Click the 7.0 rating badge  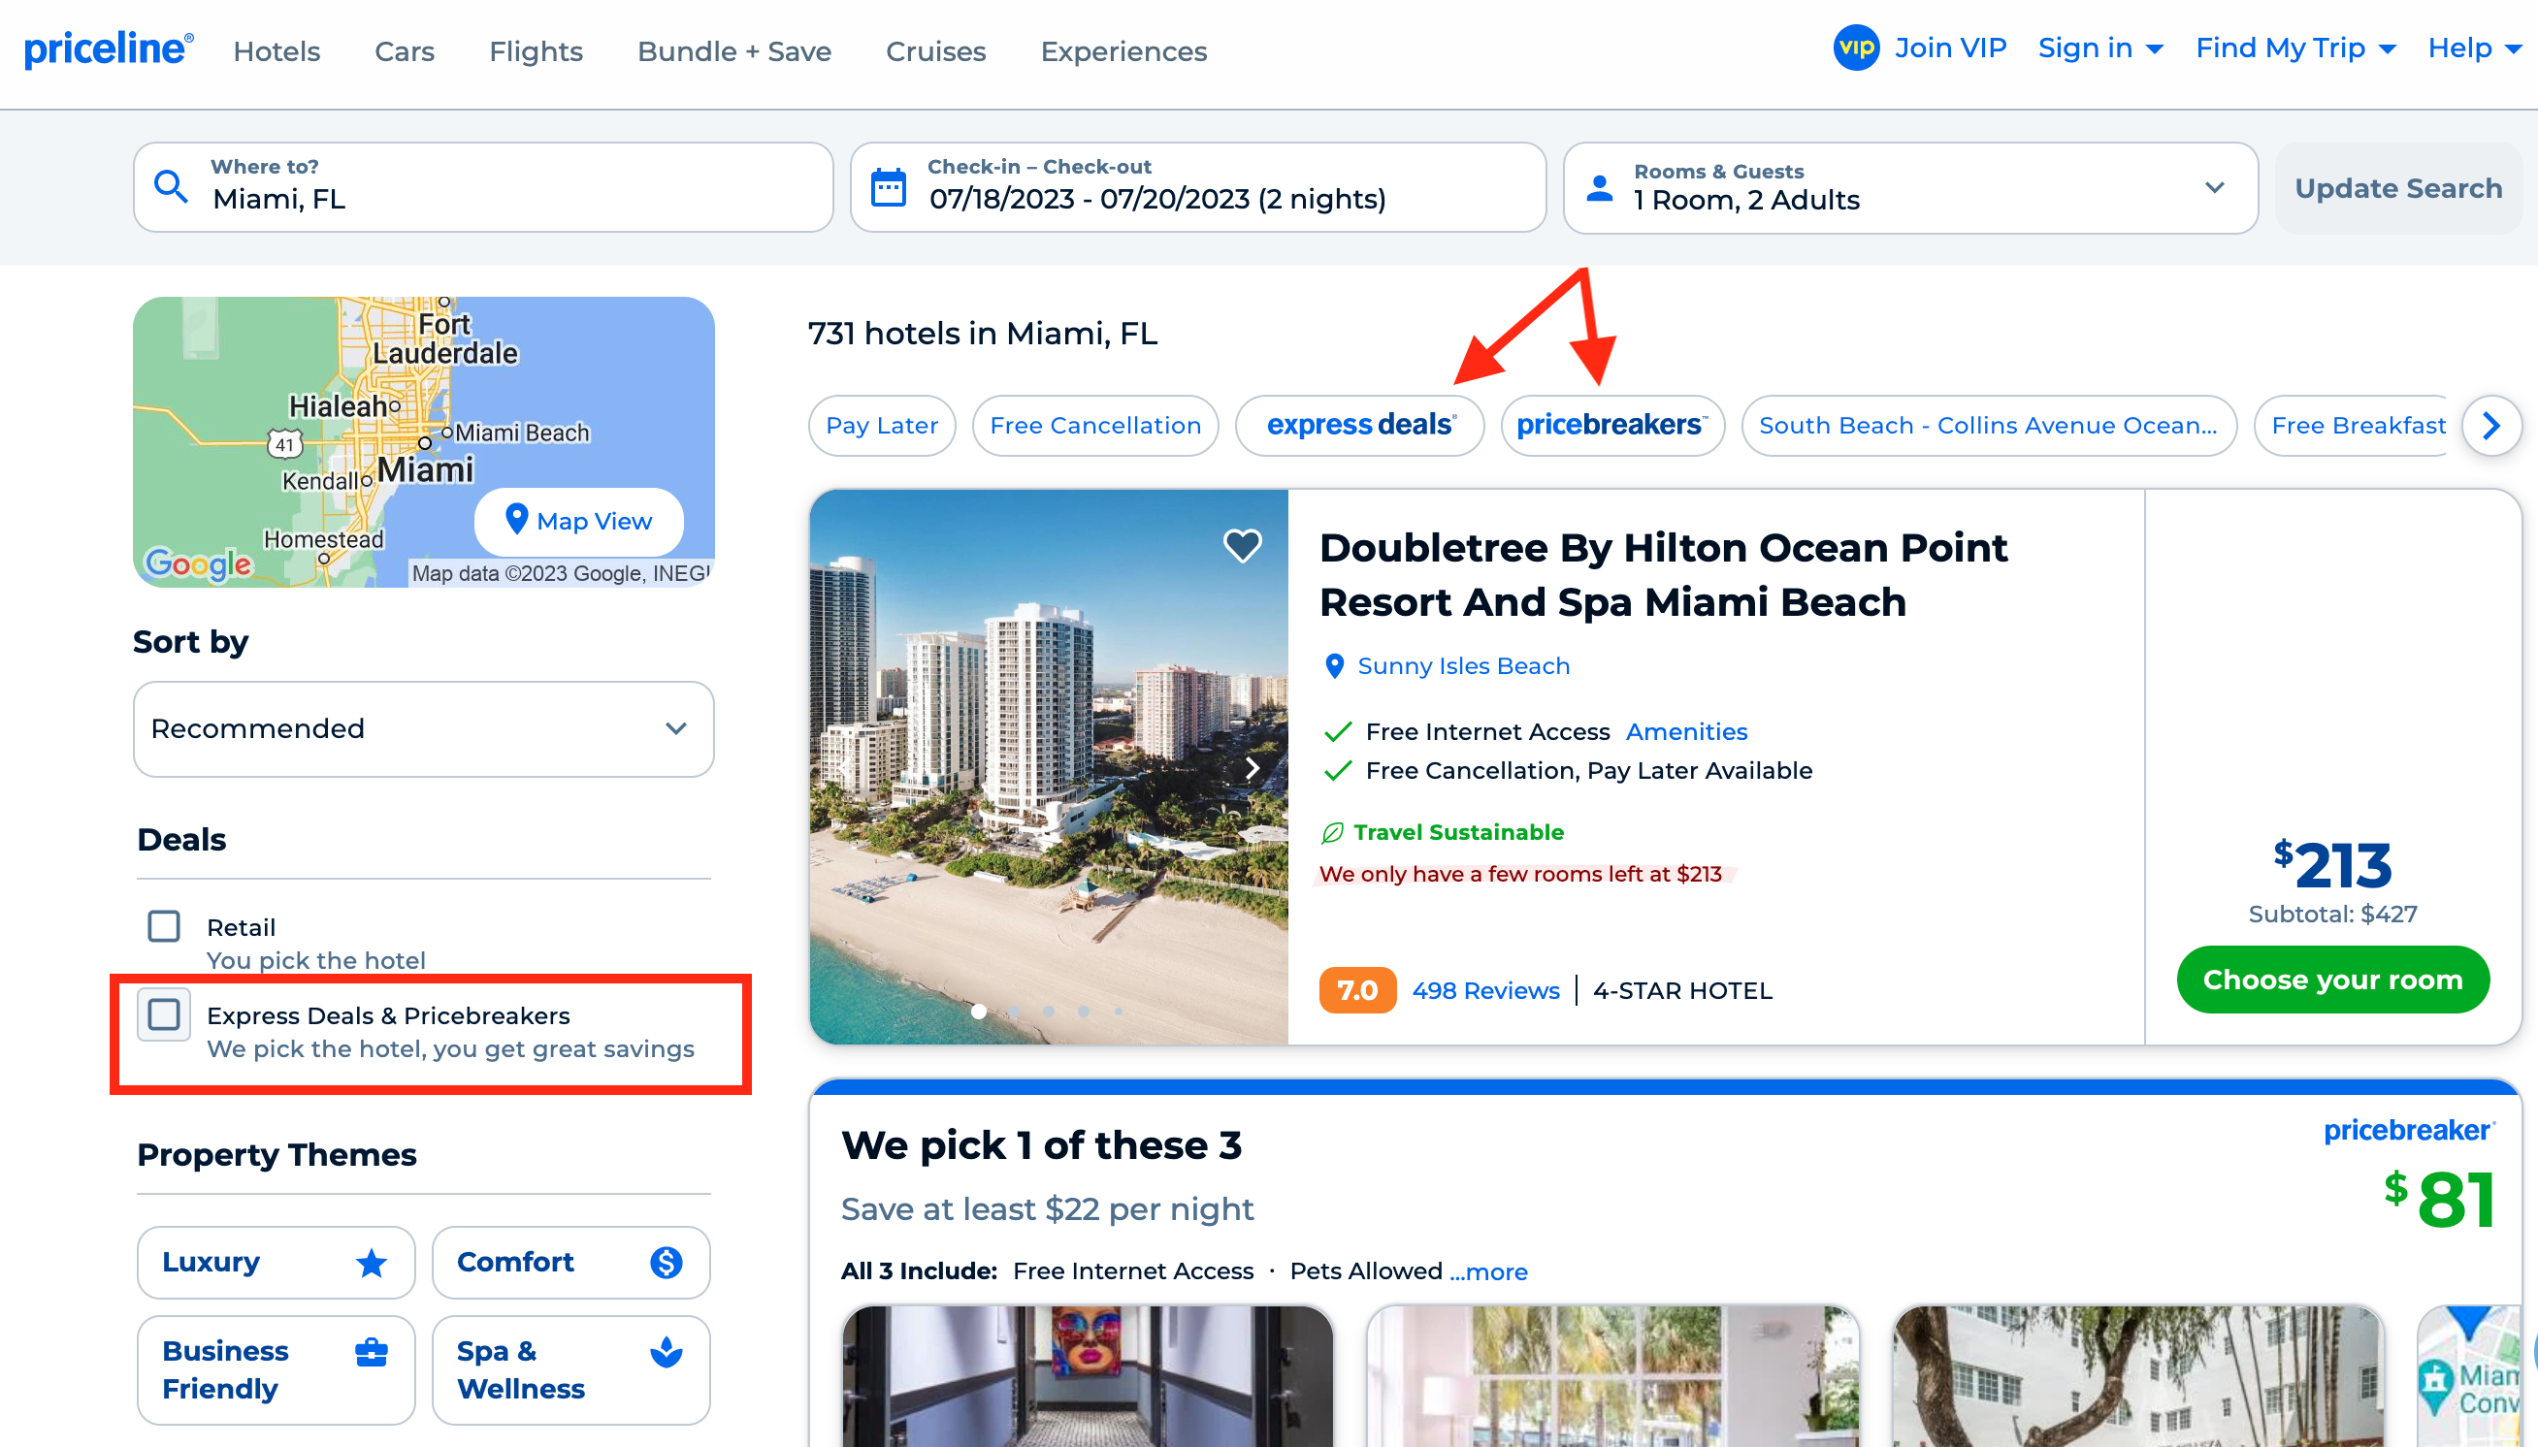(x=1357, y=990)
